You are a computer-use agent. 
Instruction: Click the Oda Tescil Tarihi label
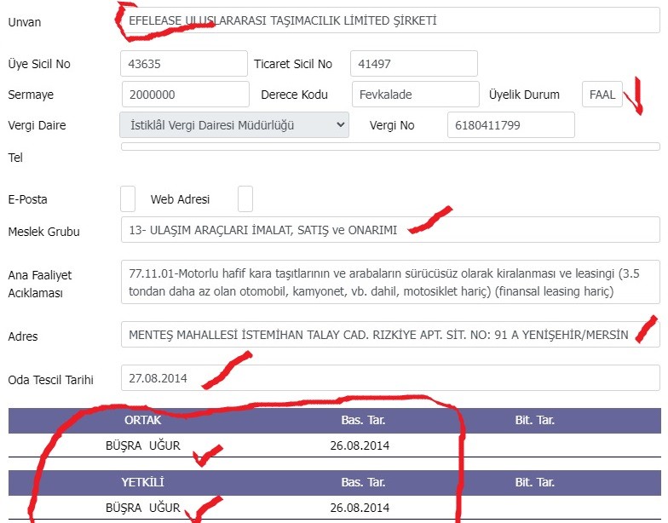[51, 380]
